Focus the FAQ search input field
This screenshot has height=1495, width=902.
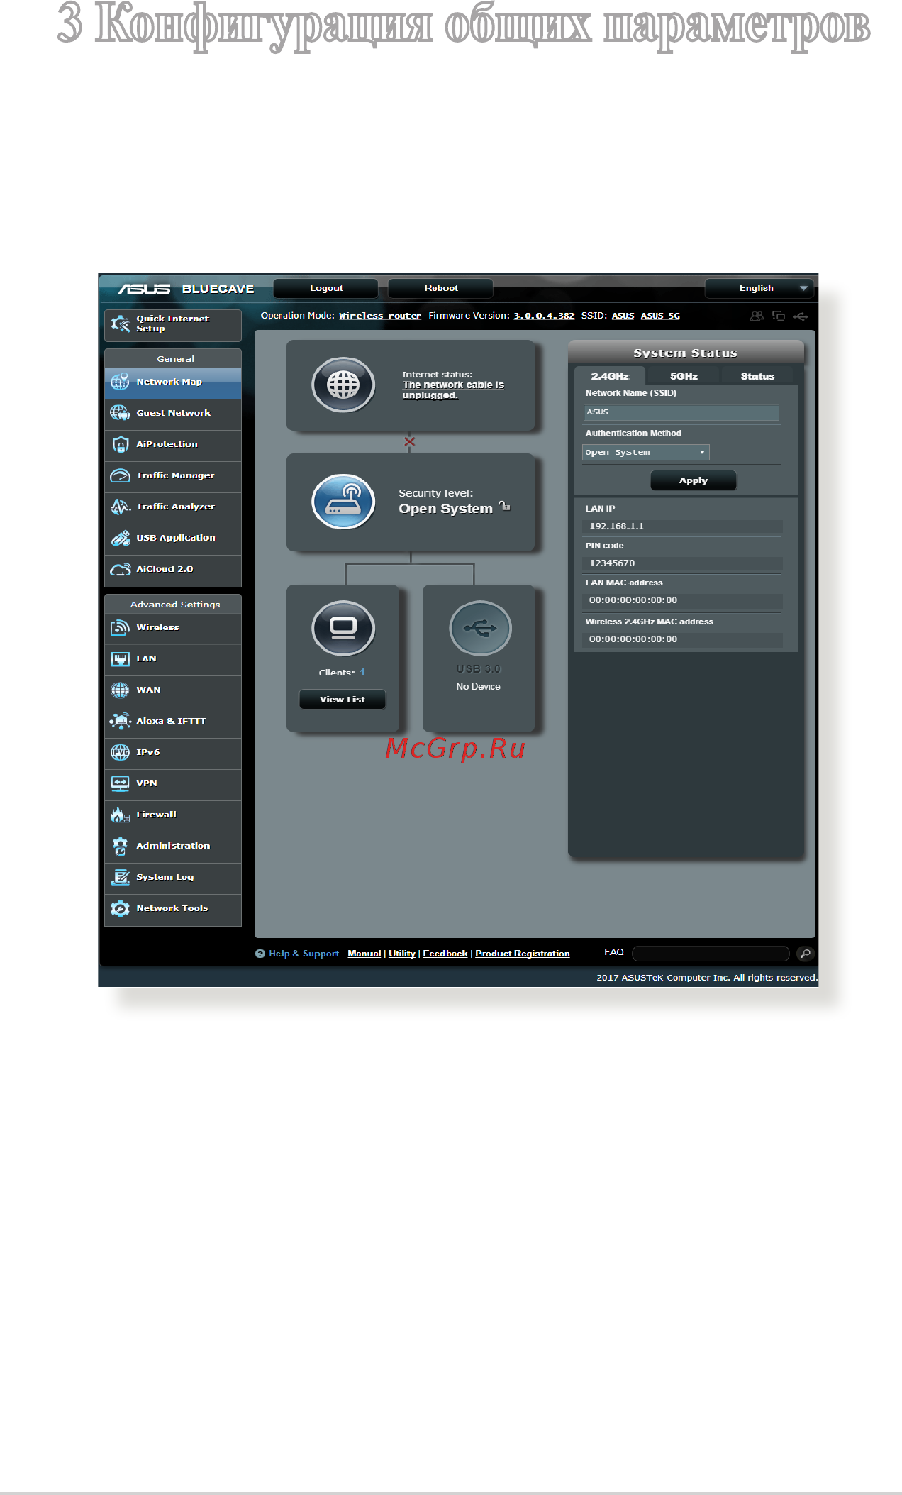(x=711, y=953)
